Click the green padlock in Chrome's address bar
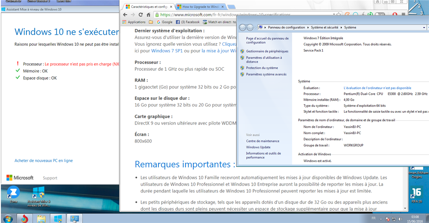The width and height of the screenshot is (429, 223). pyautogui.click(x=157, y=15)
